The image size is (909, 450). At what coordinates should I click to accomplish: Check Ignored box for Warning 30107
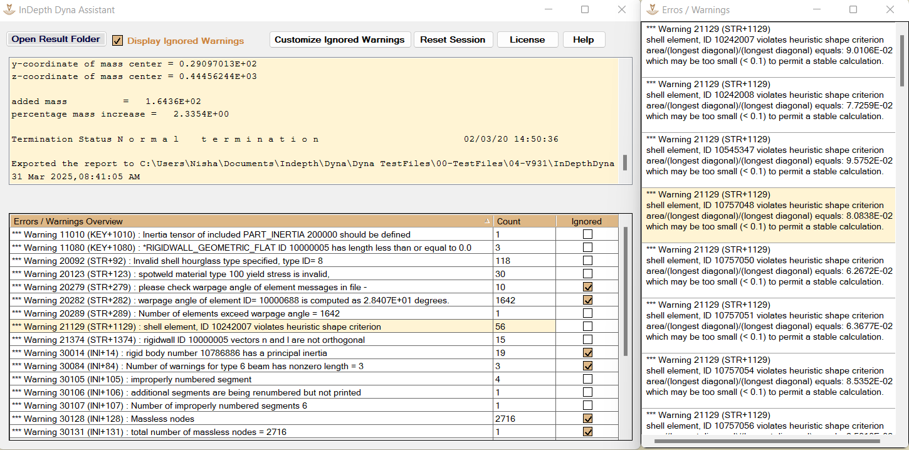[x=587, y=406]
